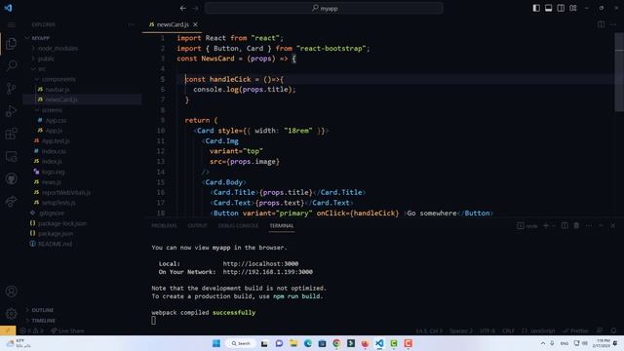Open the Source Control view

click(11, 88)
